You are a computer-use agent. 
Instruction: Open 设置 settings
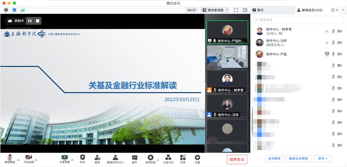point(197,159)
